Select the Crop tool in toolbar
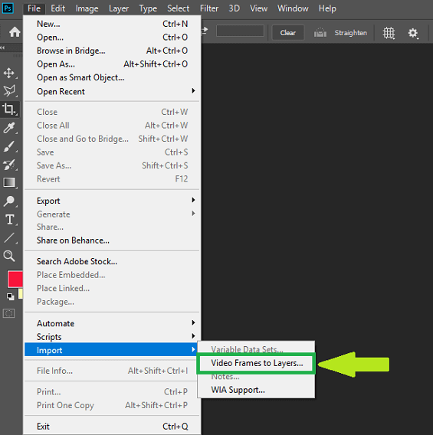433x435 pixels. pyautogui.click(x=9, y=109)
